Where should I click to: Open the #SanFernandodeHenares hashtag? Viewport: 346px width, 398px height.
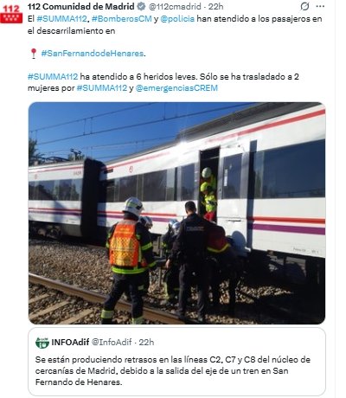click(93, 54)
